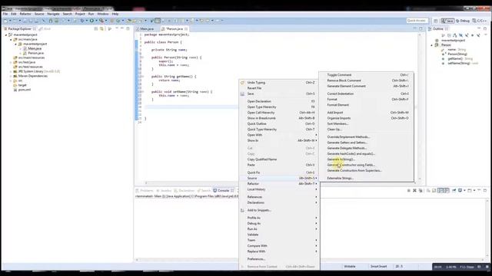
Task: Switch to the Java perspective
Action: coord(447,21)
